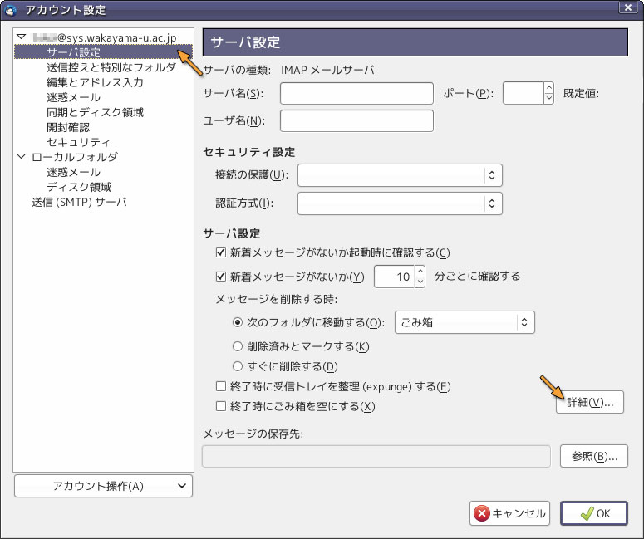Select 開封確認 in the tree
The width and height of the screenshot is (644, 539).
pos(68,127)
